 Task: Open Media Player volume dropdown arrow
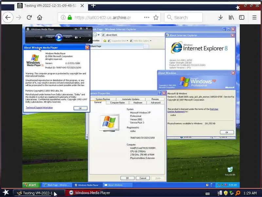click(x=80, y=37)
